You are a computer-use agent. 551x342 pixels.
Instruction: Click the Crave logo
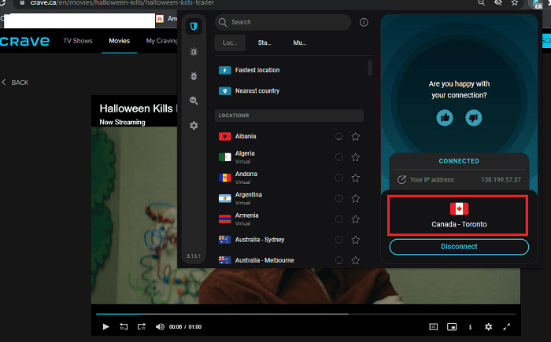(24, 41)
